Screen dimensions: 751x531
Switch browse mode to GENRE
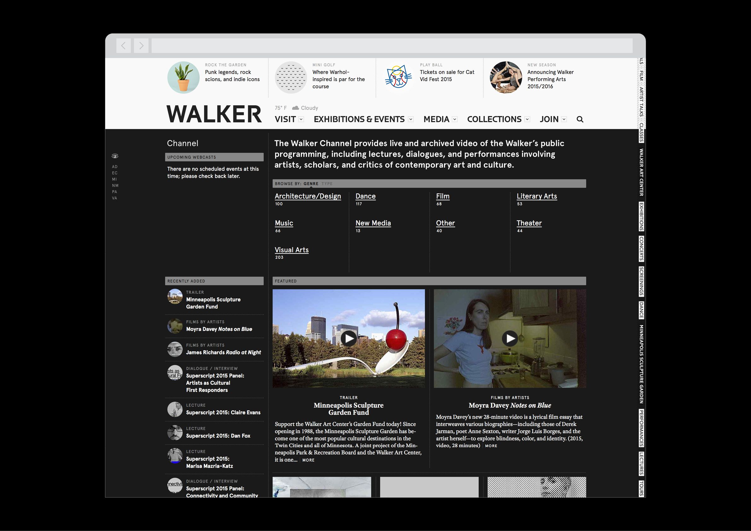[311, 184]
